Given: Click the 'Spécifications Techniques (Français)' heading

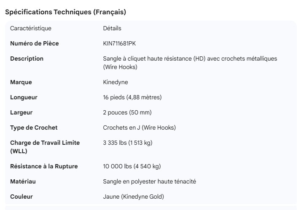Looking at the screenshot, I should 65,12.
